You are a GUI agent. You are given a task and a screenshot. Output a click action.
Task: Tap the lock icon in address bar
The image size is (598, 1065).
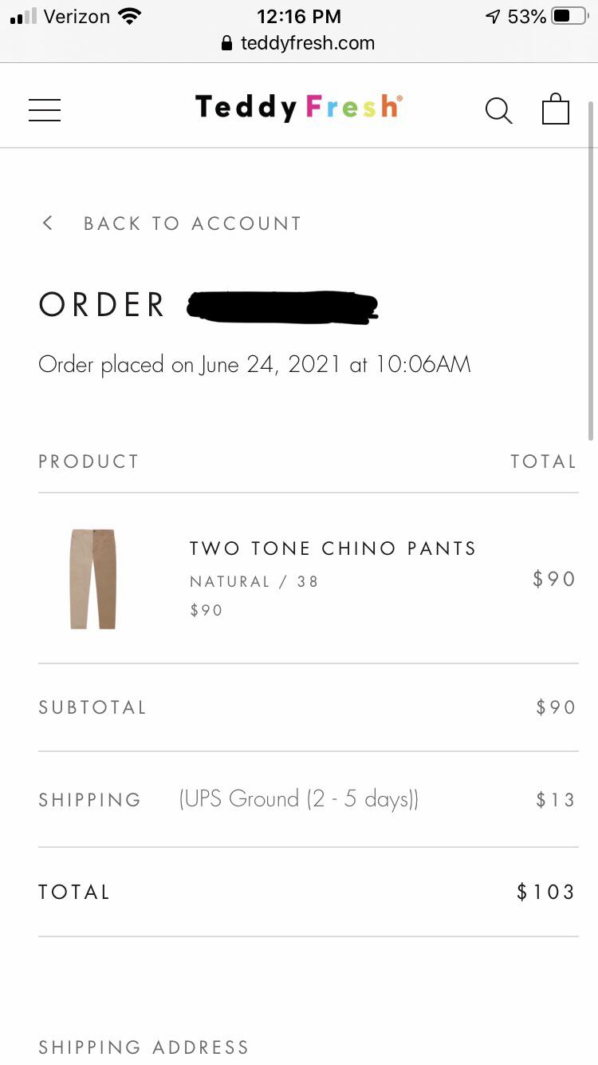[x=227, y=43]
